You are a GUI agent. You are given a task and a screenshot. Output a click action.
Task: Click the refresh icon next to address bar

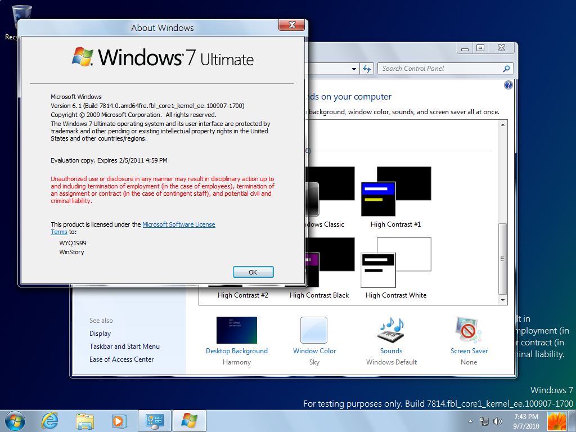tap(367, 69)
